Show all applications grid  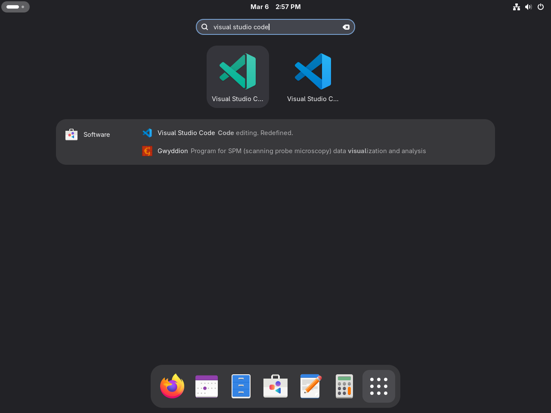tap(378, 386)
